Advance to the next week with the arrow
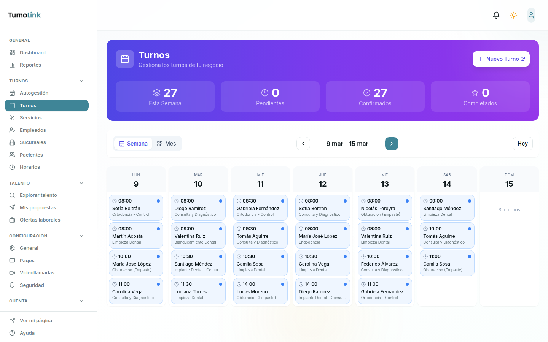548x342 pixels. tap(391, 144)
